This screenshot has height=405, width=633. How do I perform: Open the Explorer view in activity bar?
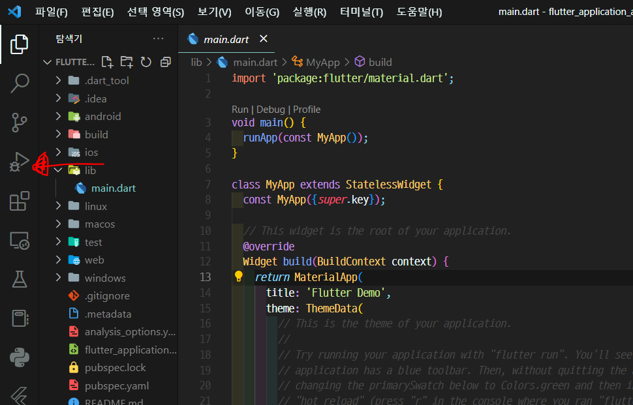[x=19, y=44]
